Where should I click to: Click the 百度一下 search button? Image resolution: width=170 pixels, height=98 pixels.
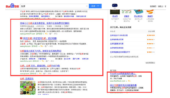pos(95,6)
